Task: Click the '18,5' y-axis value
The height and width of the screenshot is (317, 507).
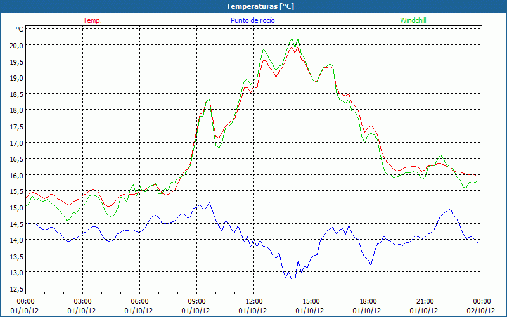Action: [x=17, y=94]
